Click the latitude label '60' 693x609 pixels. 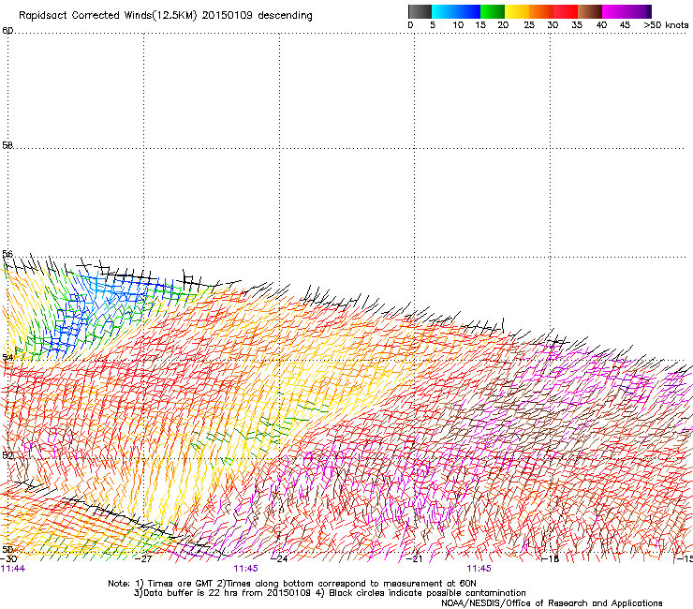tap(7, 31)
